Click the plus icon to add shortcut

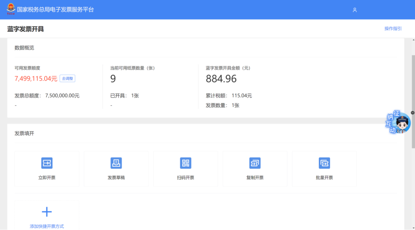pos(47,212)
